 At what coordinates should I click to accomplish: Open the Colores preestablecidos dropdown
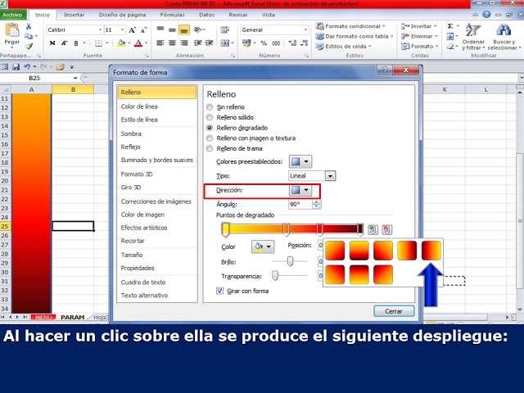pos(300,162)
